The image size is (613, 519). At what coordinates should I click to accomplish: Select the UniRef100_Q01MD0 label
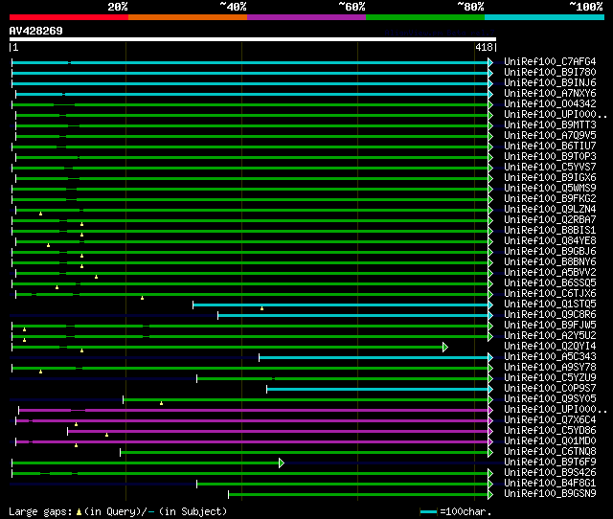pyautogui.click(x=550, y=441)
